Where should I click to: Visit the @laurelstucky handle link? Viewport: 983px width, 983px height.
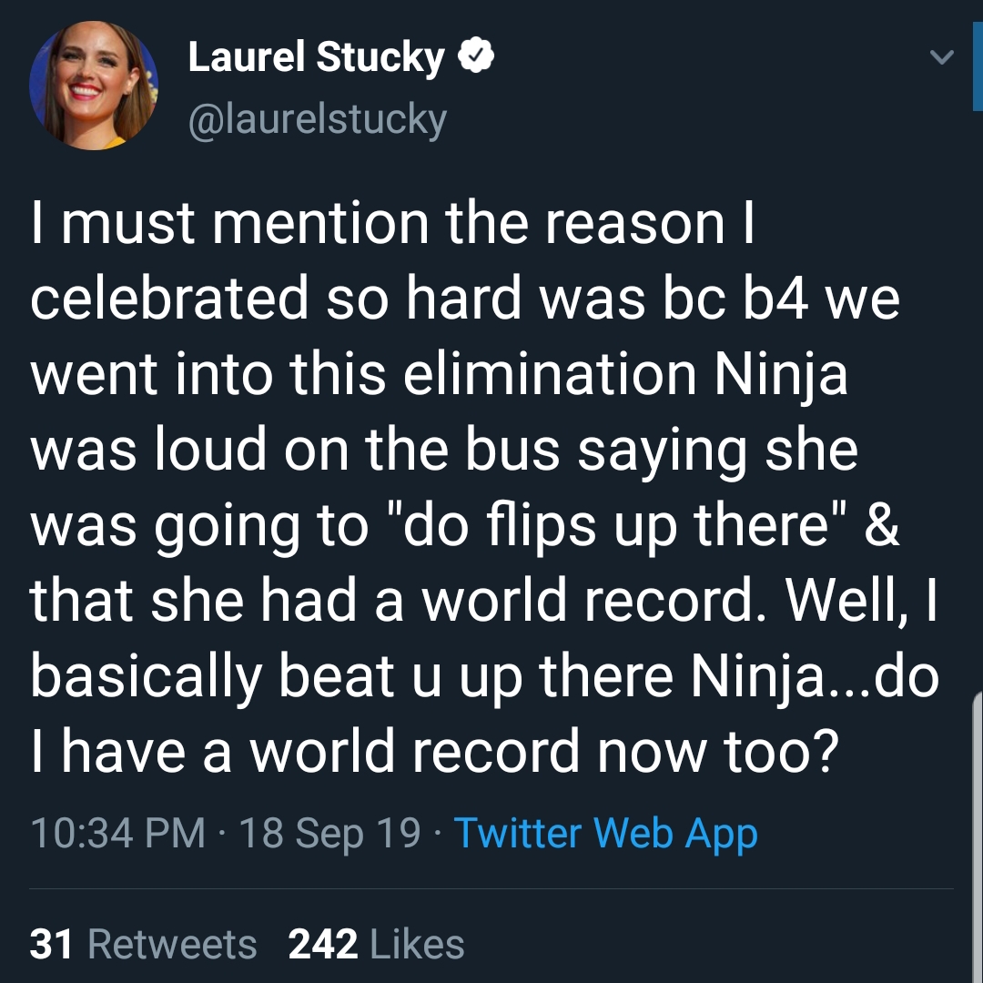point(318,119)
